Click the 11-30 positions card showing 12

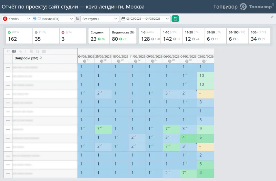click(194, 36)
